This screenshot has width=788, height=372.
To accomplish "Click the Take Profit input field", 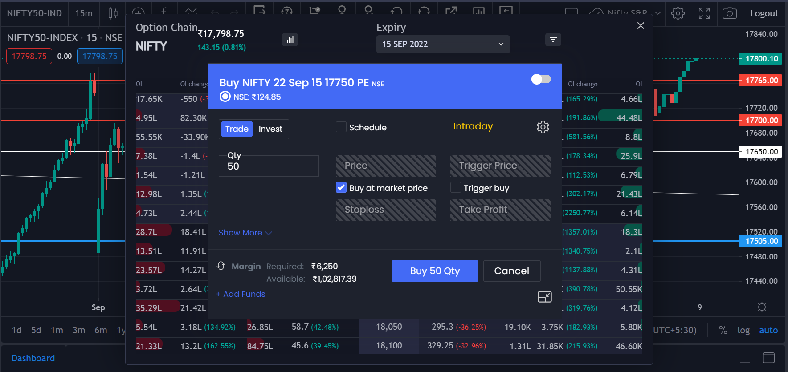I will (x=500, y=210).
